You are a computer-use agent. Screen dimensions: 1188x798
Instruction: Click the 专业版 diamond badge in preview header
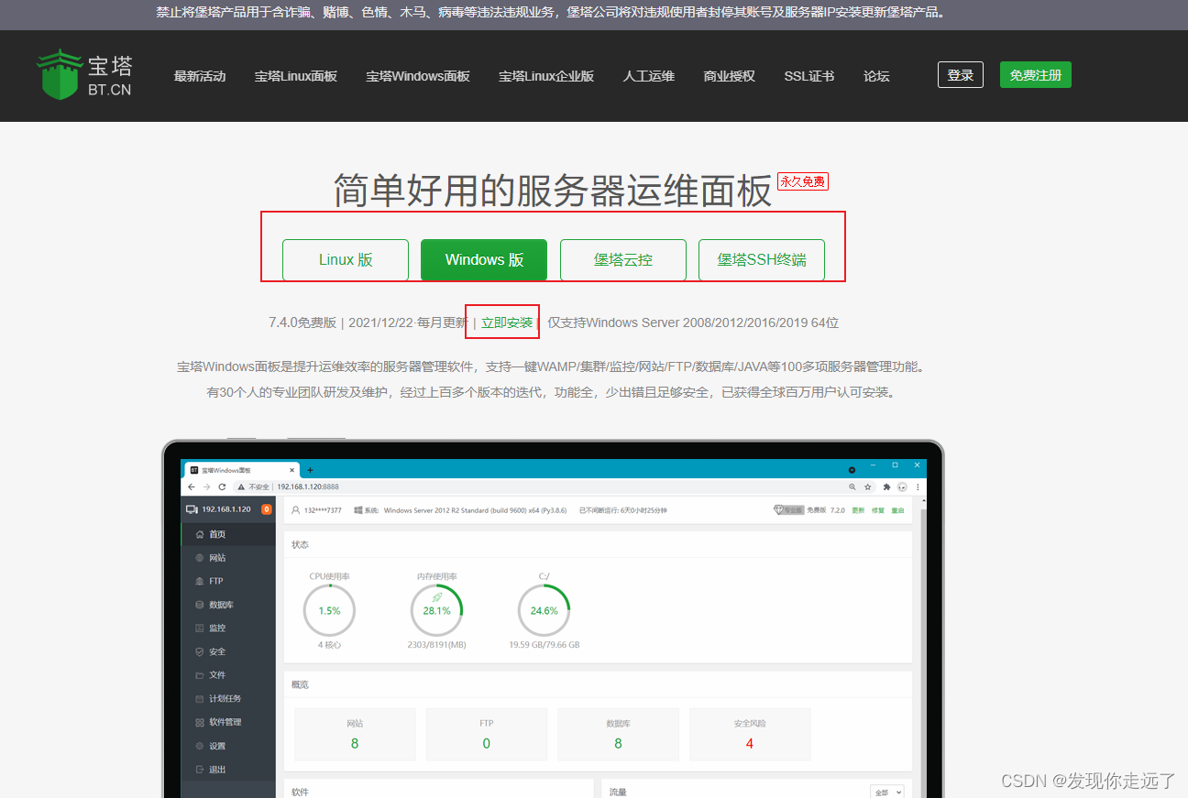click(x=788, y=509)
